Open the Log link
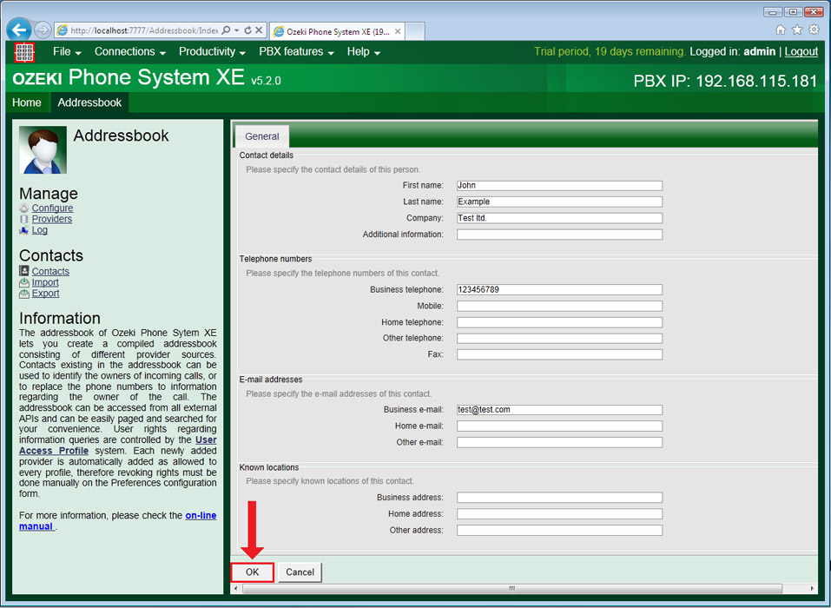This screenshot has height=608, width=831. tap(40, 230)
